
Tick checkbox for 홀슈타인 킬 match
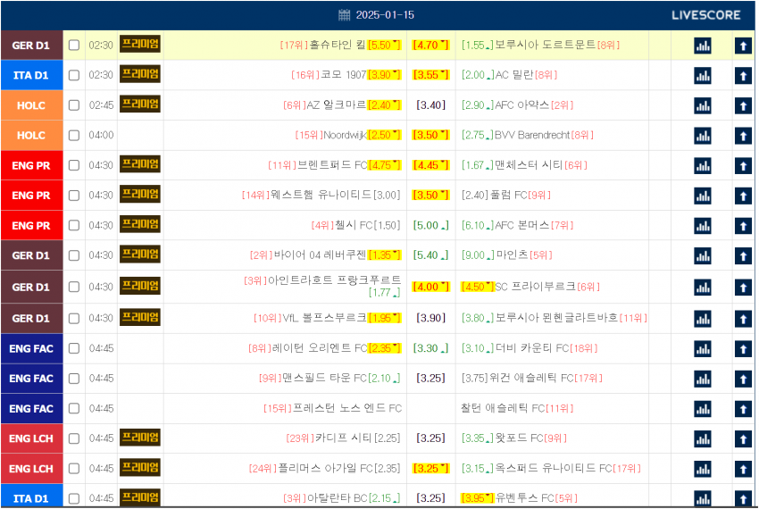(74, 45)
